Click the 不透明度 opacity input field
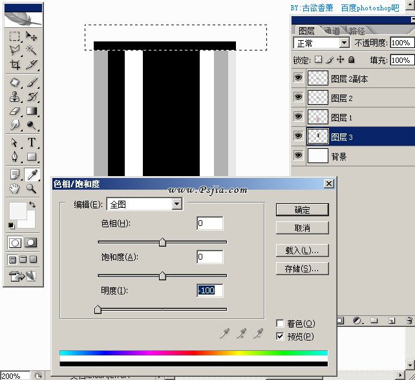Image resolution: width=415 pixels, height=380 pixels. [402, 43]
